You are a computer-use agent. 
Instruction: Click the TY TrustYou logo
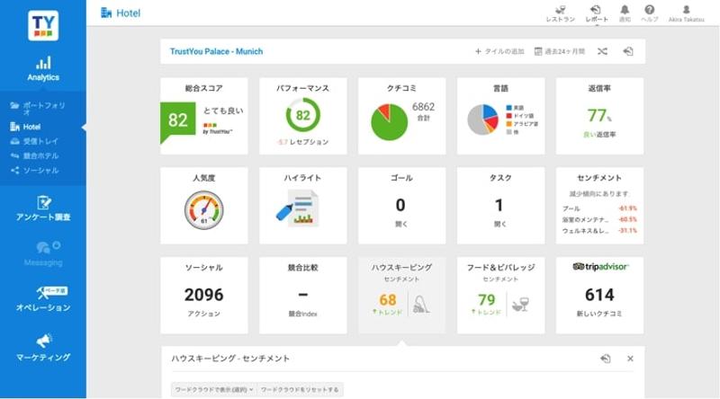tap(42, 23)
